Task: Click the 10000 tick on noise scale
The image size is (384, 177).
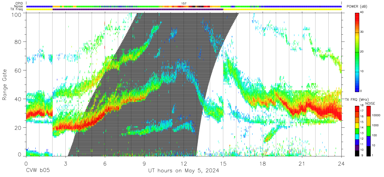Action: coord(376,115)
